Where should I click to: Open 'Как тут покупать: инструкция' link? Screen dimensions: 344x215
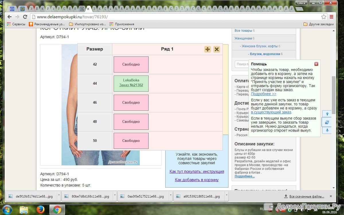pyautogui.click(x=197, y=171)
